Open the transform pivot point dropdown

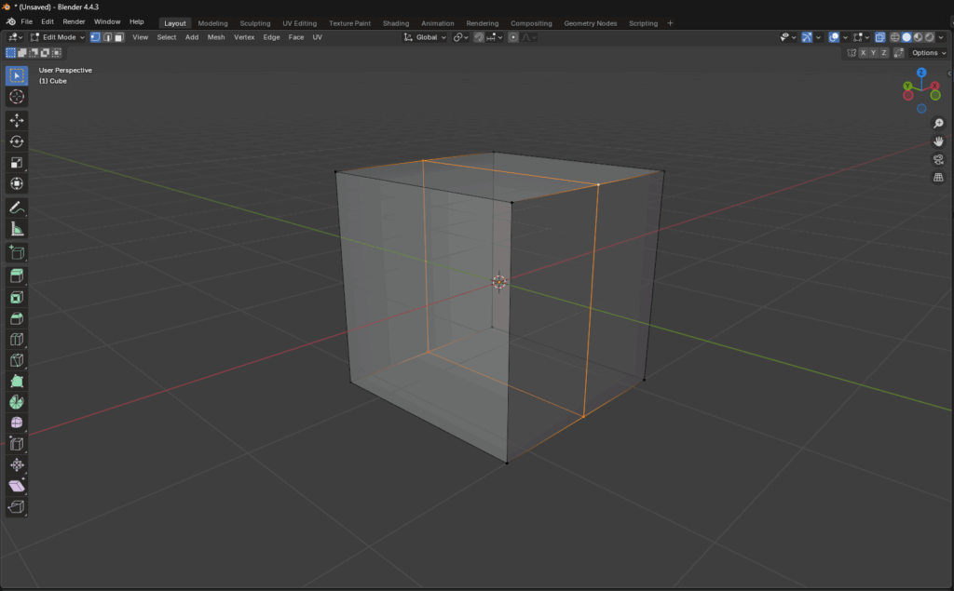(x=460, y=37)
